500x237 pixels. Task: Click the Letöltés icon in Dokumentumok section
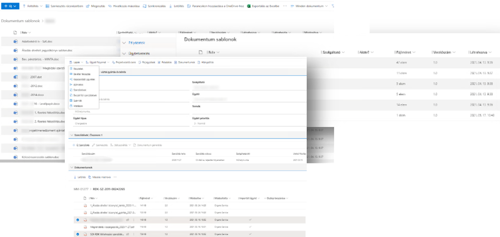coord(75,177)
